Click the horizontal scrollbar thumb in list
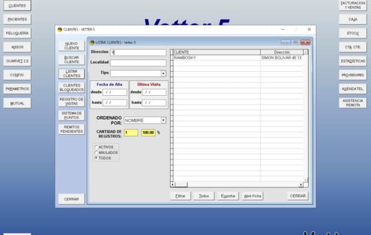This screenshot has height=235, width=371. click(181, 184)
